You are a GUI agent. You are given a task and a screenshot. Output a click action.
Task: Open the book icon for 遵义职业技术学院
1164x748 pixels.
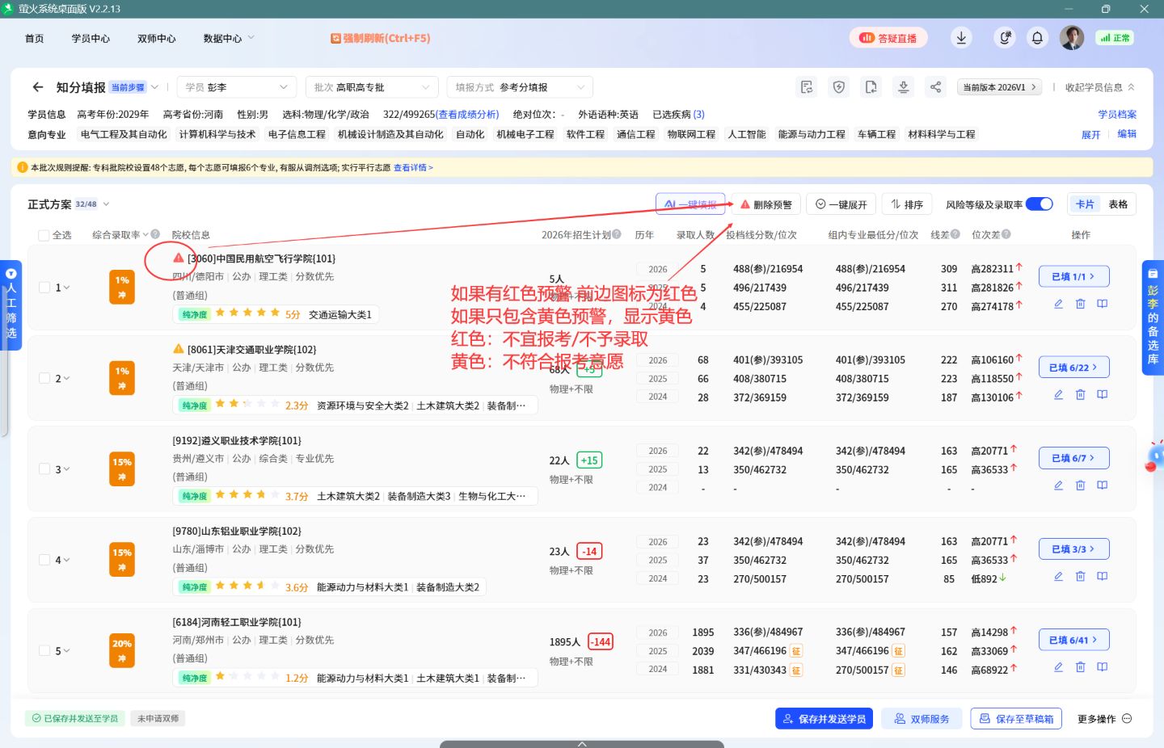(1102, 485)
